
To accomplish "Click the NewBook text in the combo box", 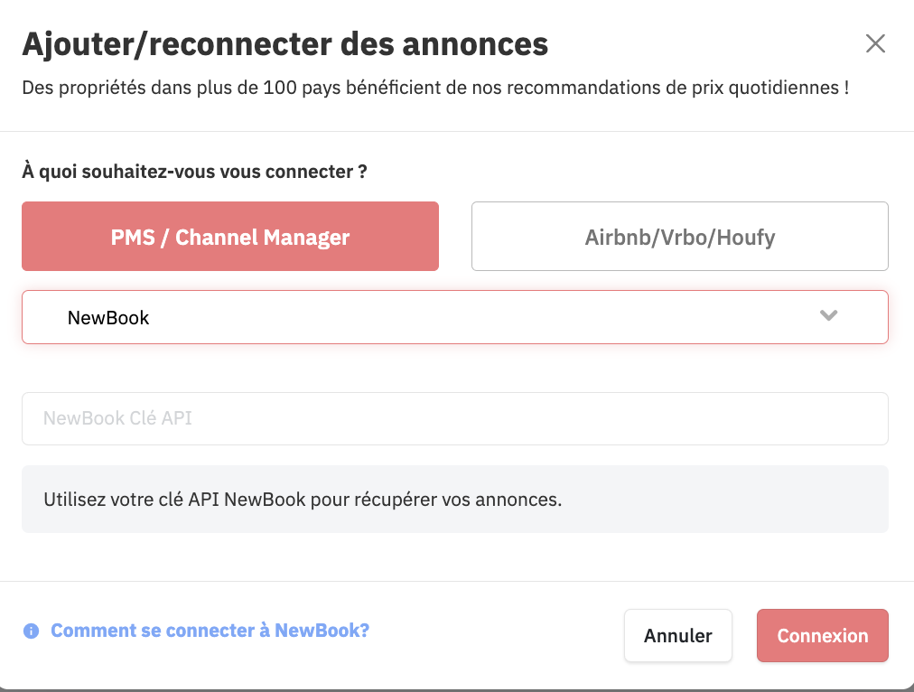I will pyautogui.click(x=108, y=318).
